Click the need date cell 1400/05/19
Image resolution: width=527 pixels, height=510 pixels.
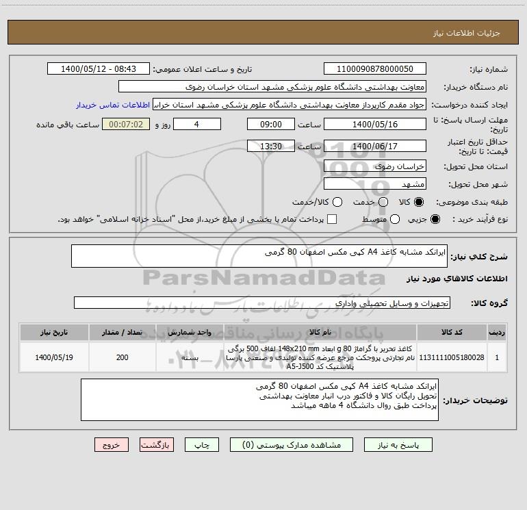point(54,357)
